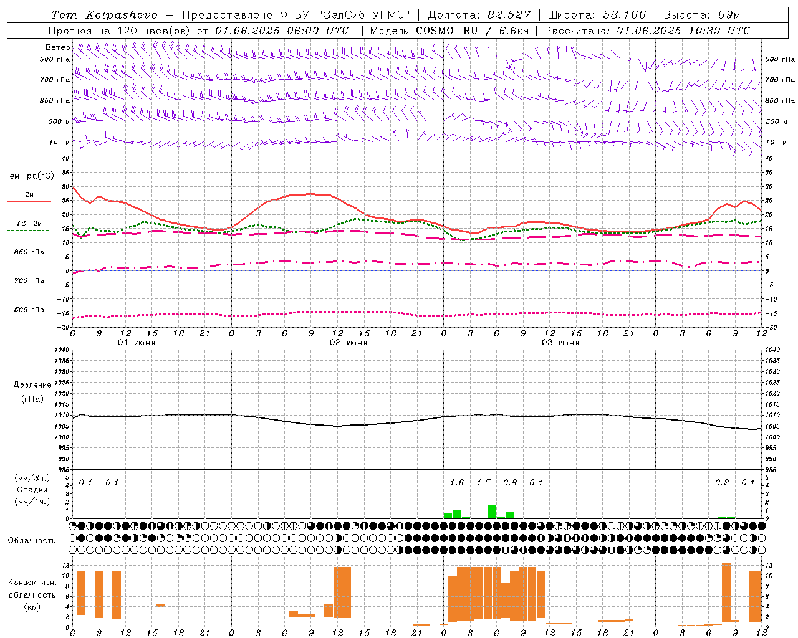Click the '850 гПа' temperature legend dashed line
Image resolution: width=798 pixels, height=638 pixels.
point(27,259)
